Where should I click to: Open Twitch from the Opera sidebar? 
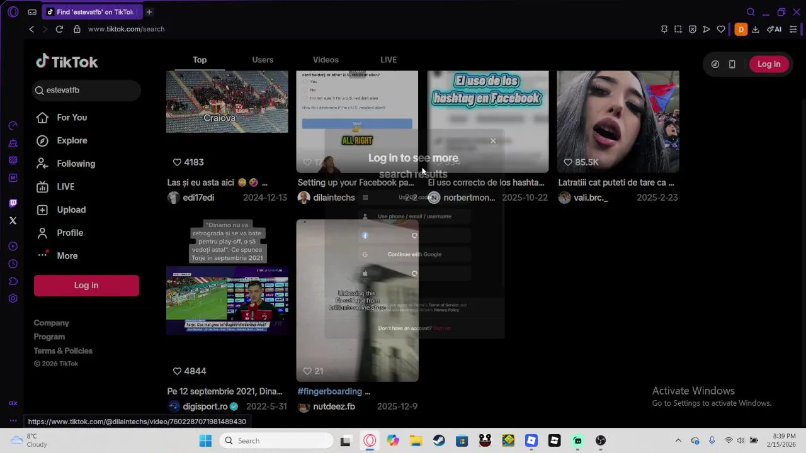click(13, 203)
